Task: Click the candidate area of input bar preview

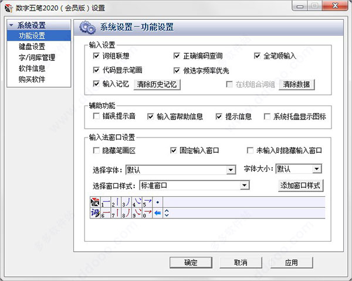Action: tap(244, 202)
